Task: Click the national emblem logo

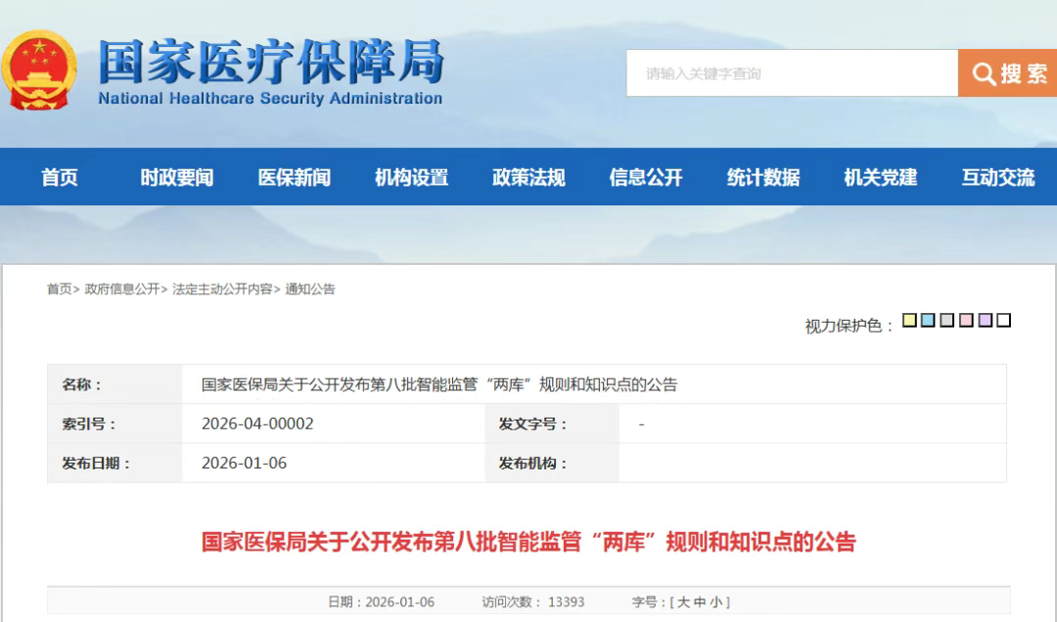Action: click(x=39, y=71)
